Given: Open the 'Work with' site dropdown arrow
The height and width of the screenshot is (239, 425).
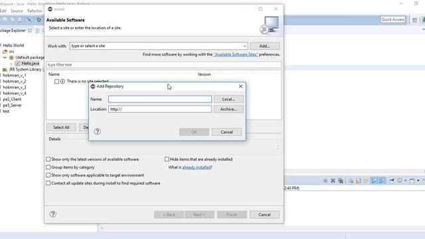Looking at the screenshot, I should (x=244, y=46).
